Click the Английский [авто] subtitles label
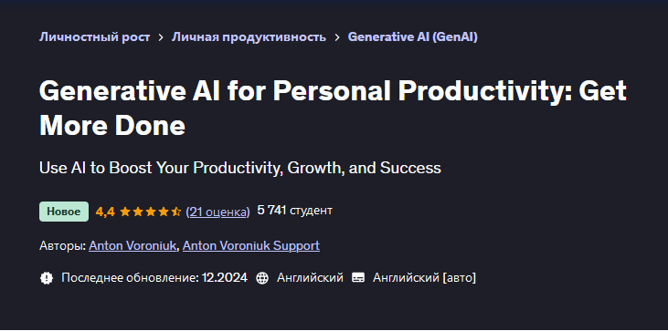Image resolution: width=668 pixels, height=331 pixels. tap(424, 278)
